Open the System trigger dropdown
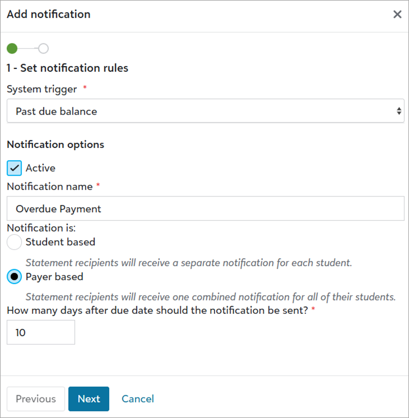The height and width of the screenshot is (418, 409). pyautogui.click(x=205, y=111)
